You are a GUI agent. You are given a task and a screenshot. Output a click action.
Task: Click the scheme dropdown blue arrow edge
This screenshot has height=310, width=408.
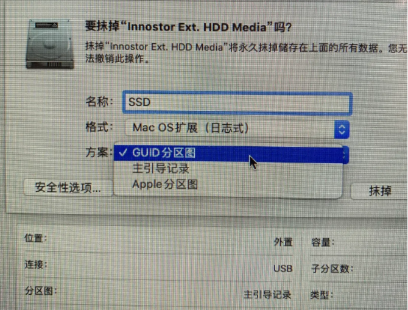[x=346, y=155]
